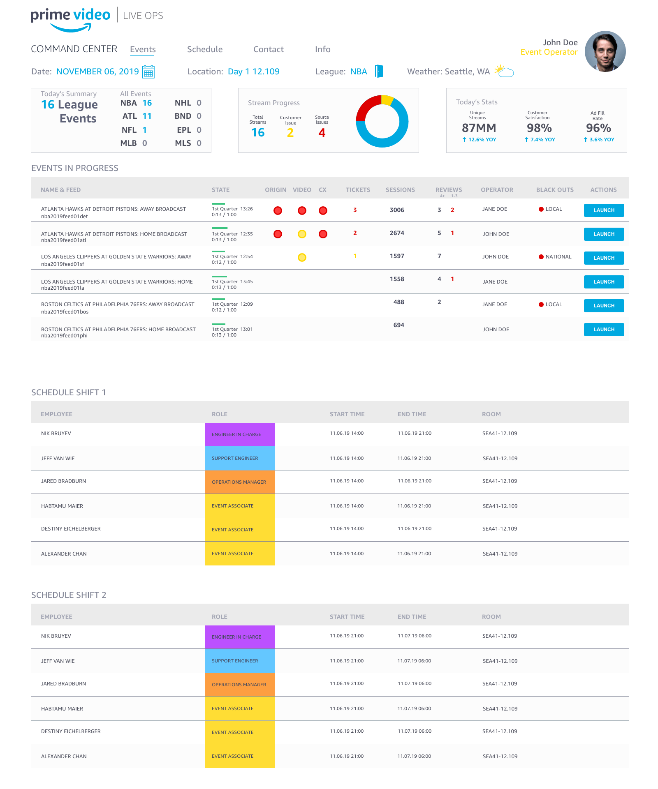Change the league from NBA
This screenshot has width=658, height=789.
pos(359,72)
